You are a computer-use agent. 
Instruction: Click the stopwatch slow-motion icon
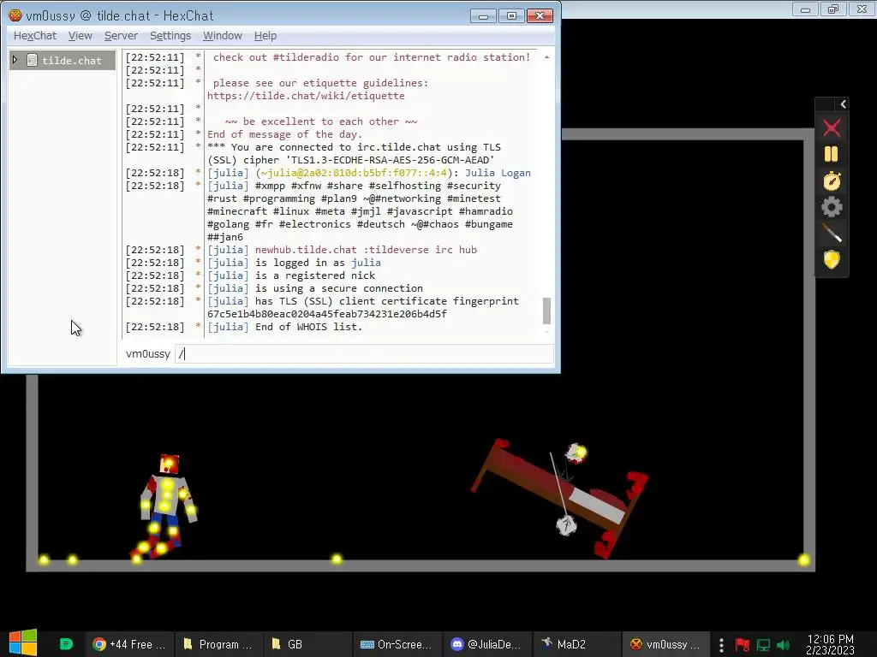[832, 181]
